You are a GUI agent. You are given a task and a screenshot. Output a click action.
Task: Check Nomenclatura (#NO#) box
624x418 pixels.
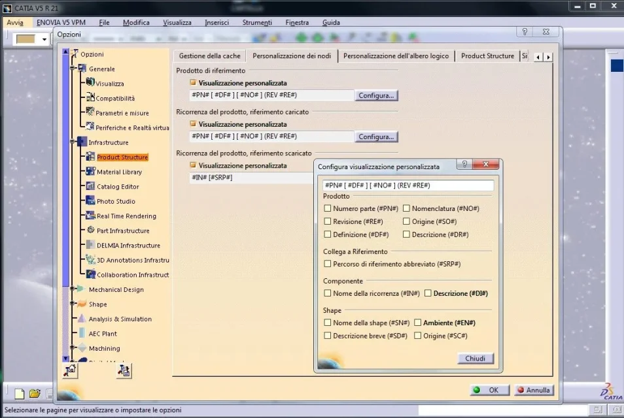coord(406,208)
